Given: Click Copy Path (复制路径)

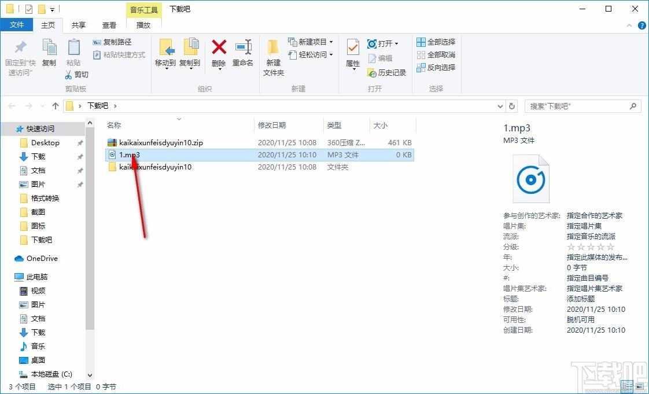Looking at the screenshot, I should tap(112, 42).
